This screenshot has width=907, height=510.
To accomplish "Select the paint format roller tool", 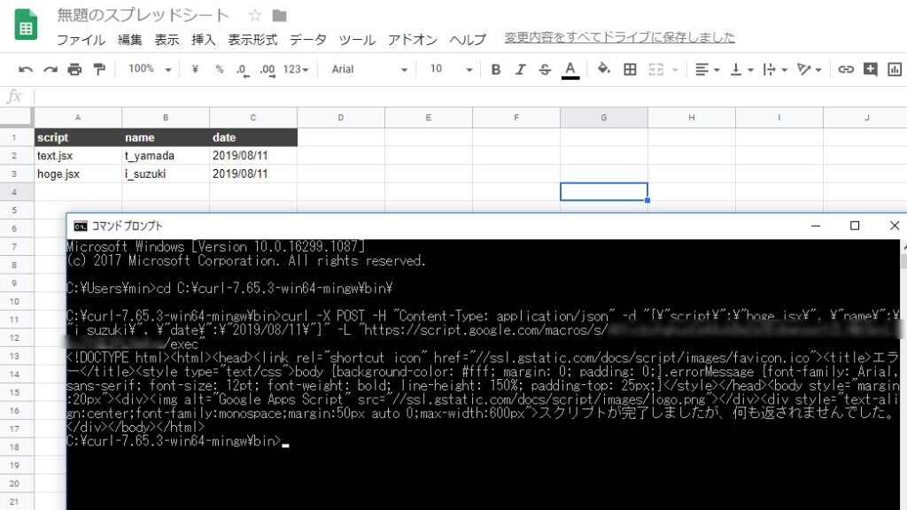I will point(98,69).
